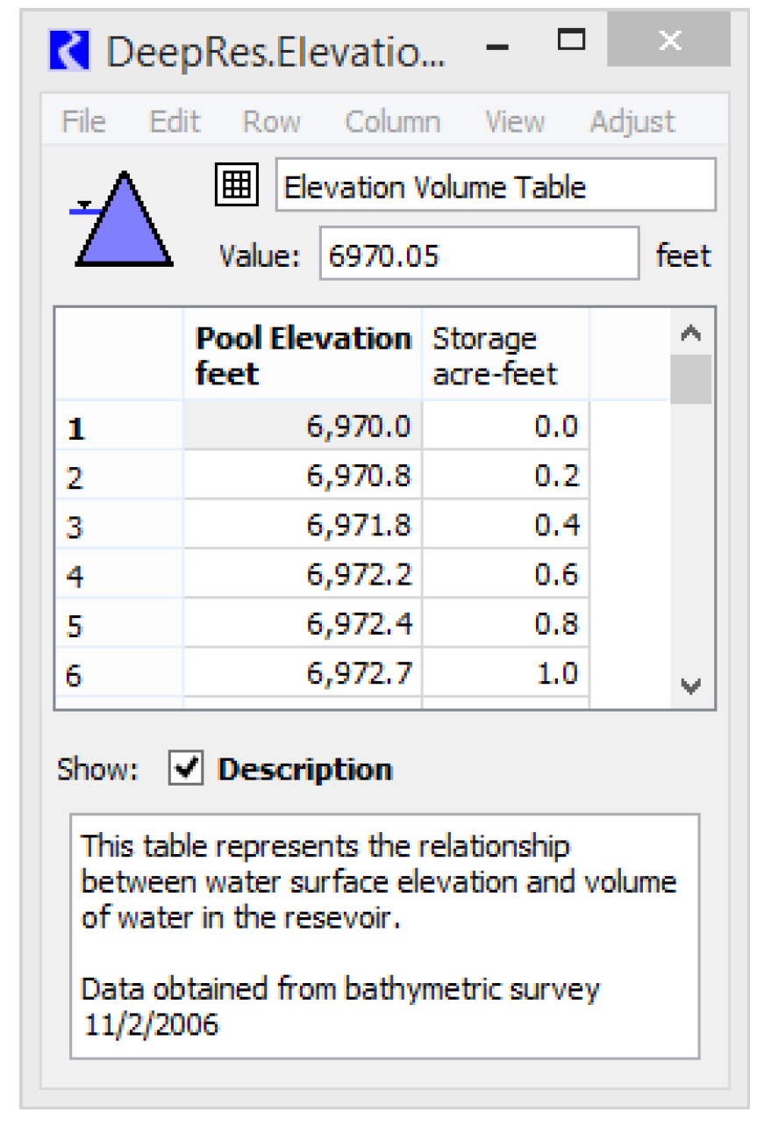
Task: Click the table slot grid icon
Action: (237, 185)
